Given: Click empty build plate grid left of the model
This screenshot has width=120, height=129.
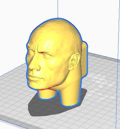Looking at the screenshot, I should click(x=13, y=89).
